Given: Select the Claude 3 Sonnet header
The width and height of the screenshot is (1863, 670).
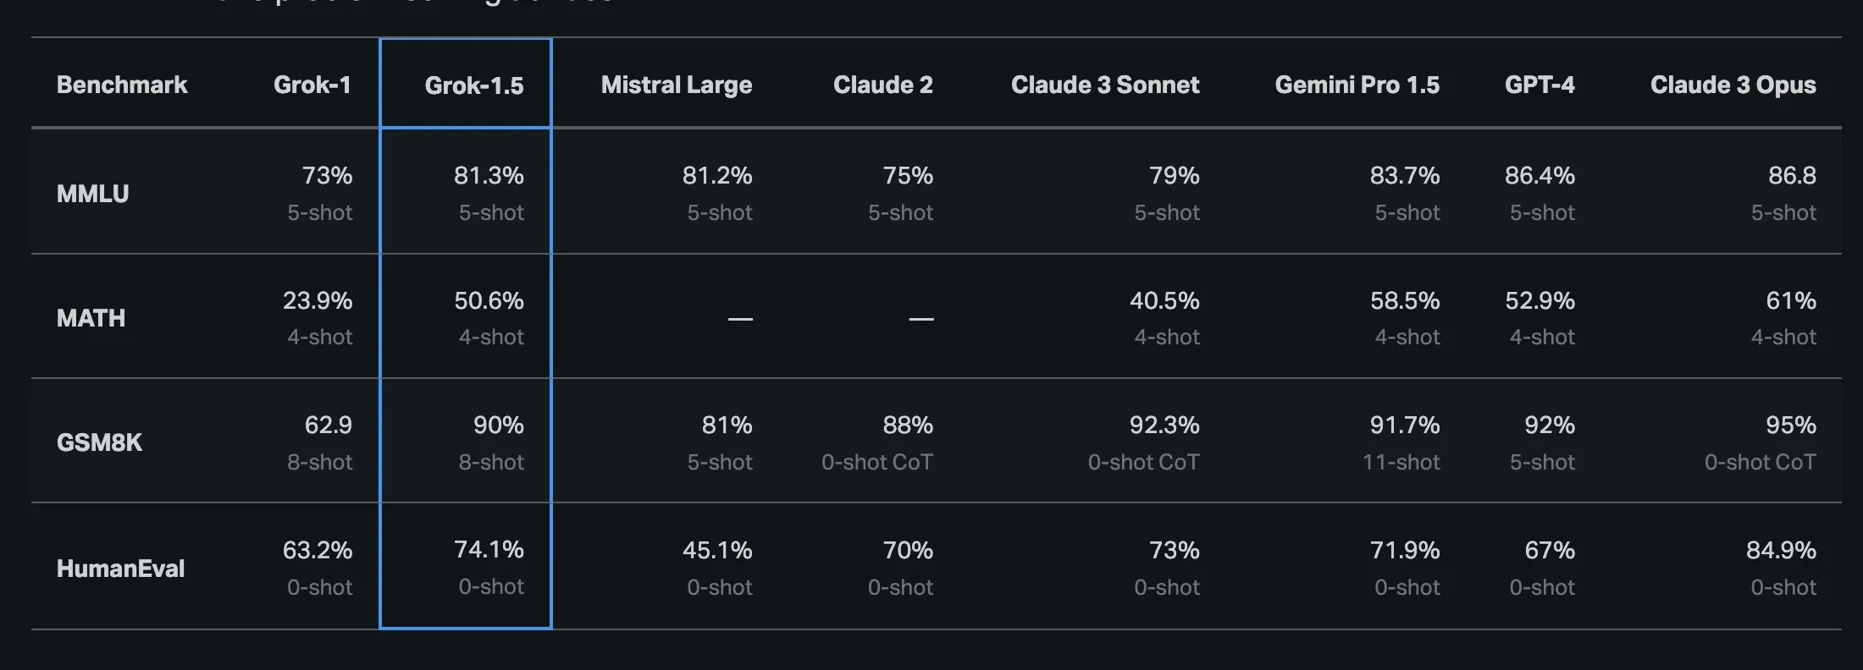Looking at the screenshot, I should click(1104, 85).
